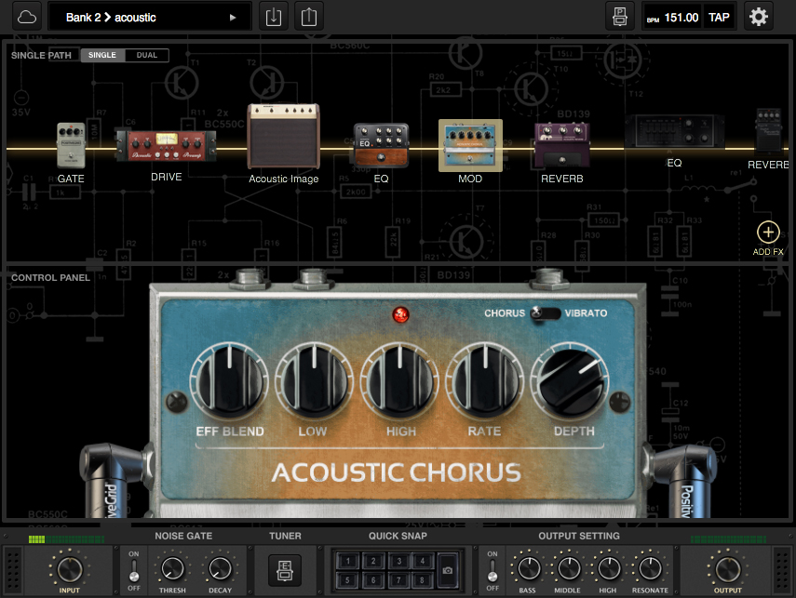Select the GATE pedal in the signal chain

(x=71, y=144)
